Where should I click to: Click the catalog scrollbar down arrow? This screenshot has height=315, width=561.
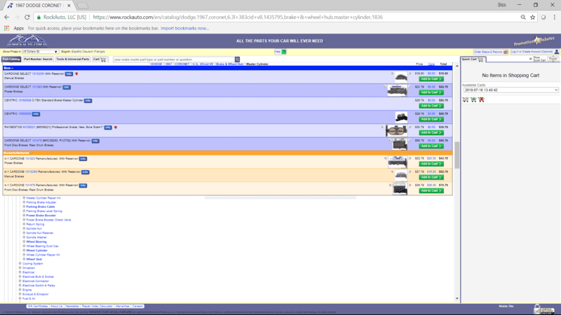pos(457,299)
